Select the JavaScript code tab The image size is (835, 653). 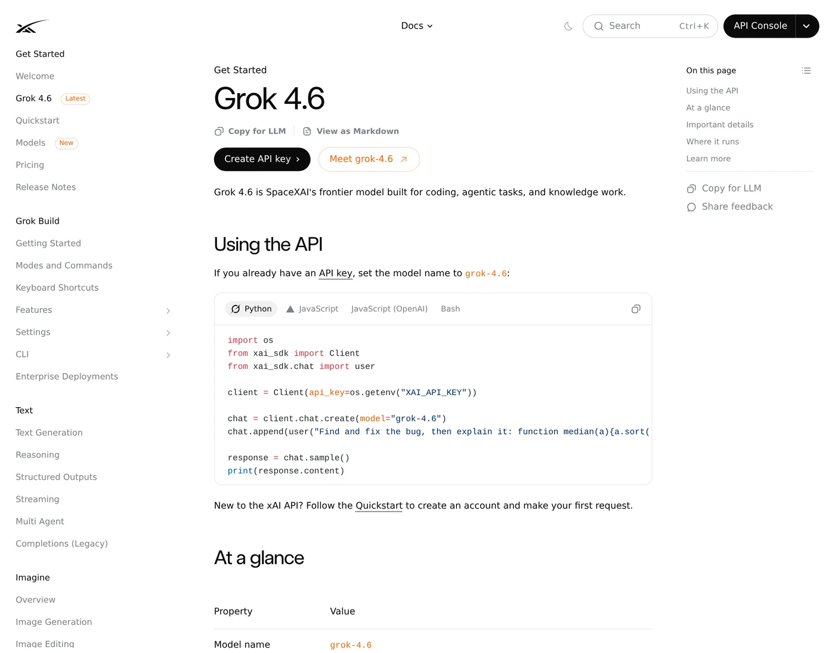[x=312, y=309]
